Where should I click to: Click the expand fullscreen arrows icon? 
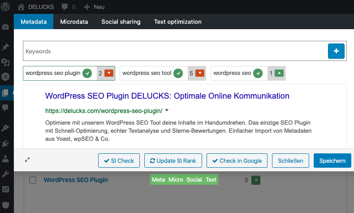(x=28, y=160)
